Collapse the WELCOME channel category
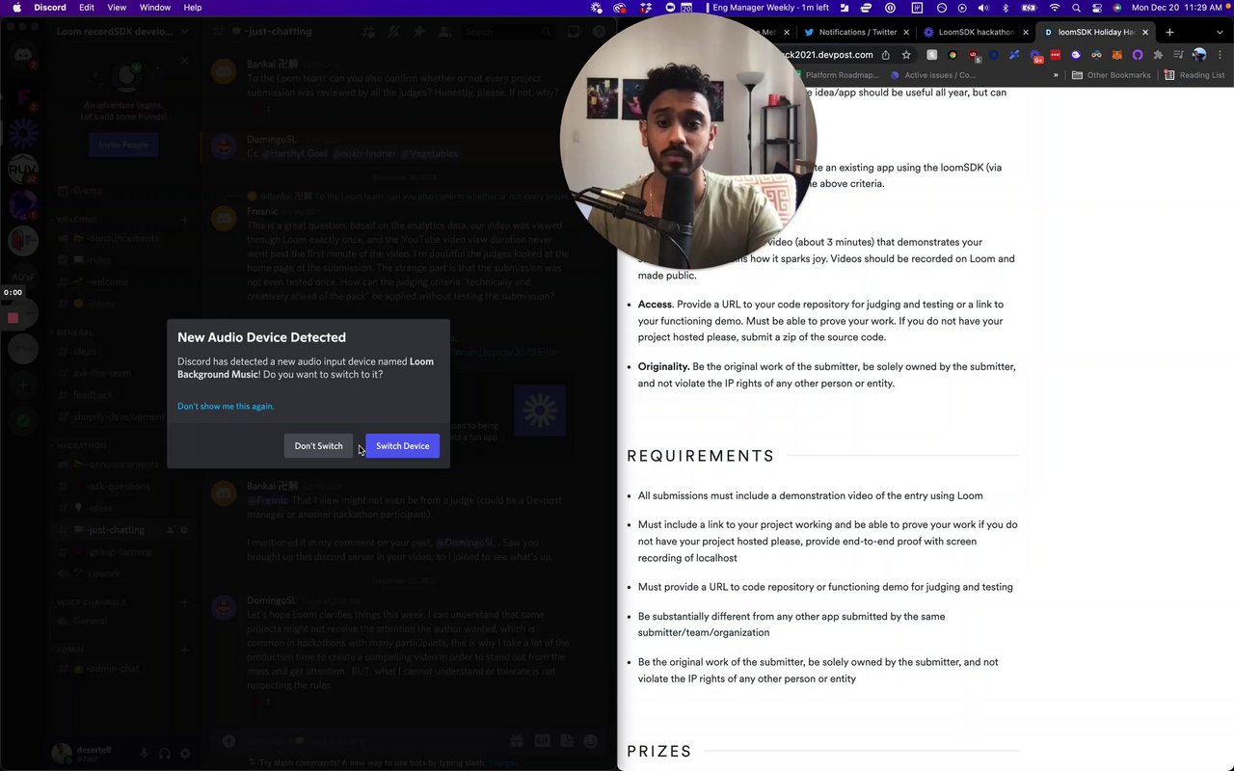1234x771 pixels. 78,220
